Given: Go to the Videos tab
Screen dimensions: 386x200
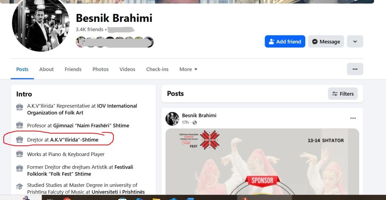Looking at the screenshot, I should (127, 69).
